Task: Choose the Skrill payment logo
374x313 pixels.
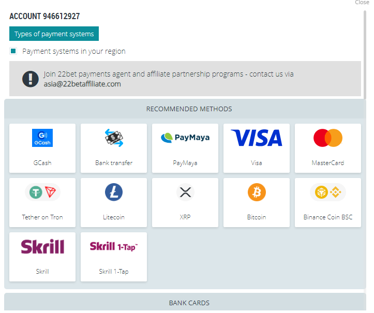Action: [42, 247]
